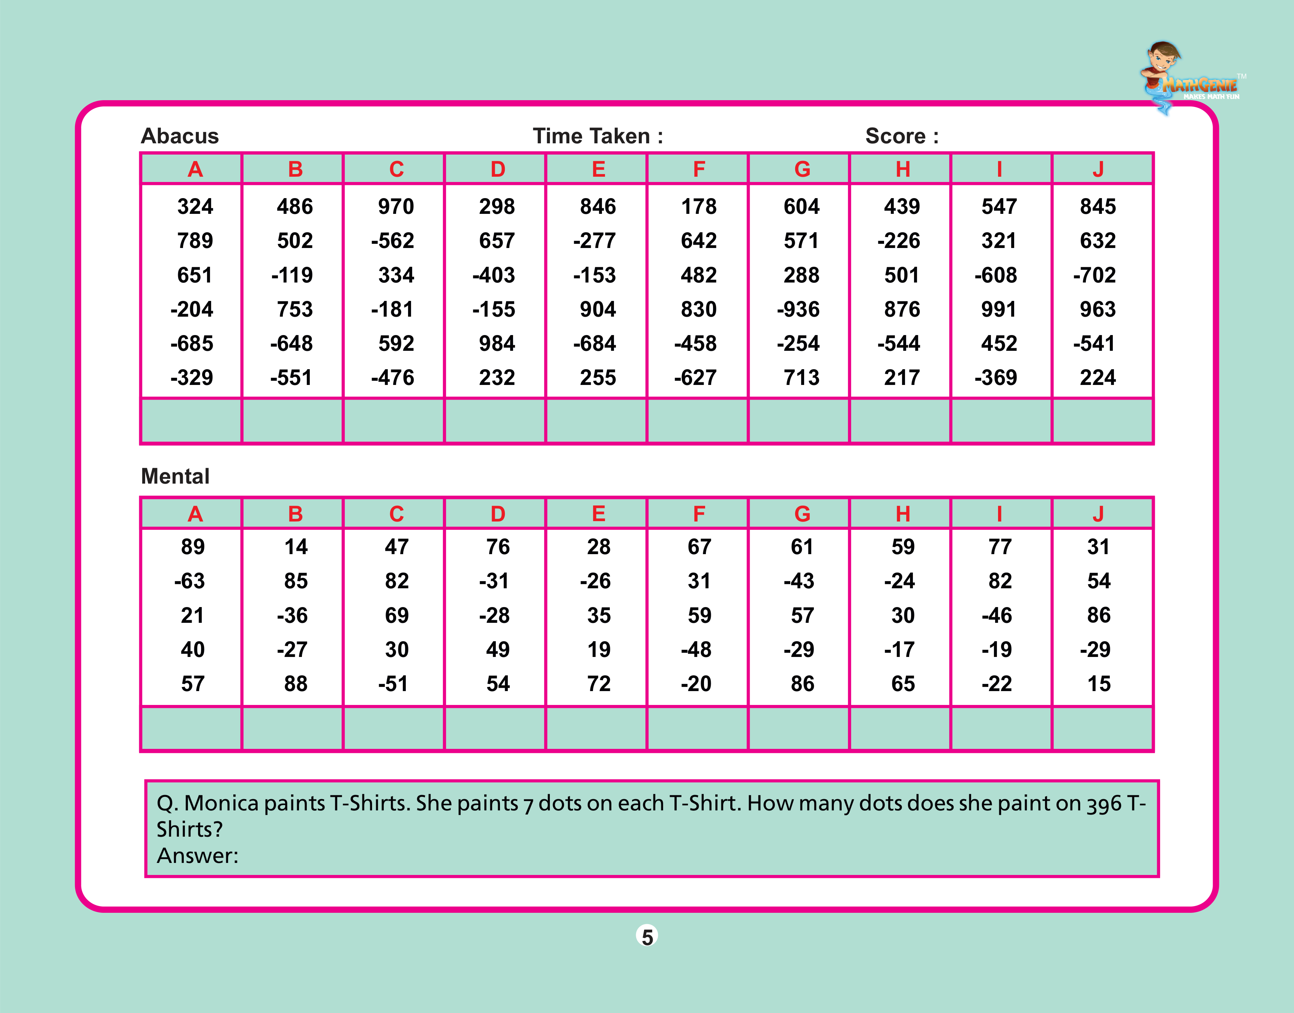
Task: Click the Mental column E answer box
Action: point(596,728)
